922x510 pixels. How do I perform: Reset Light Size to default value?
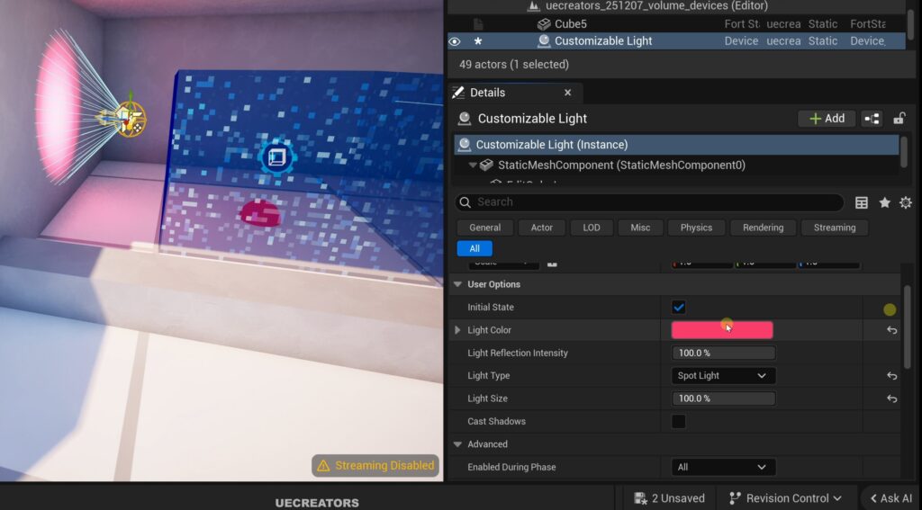tap(891, 398)
